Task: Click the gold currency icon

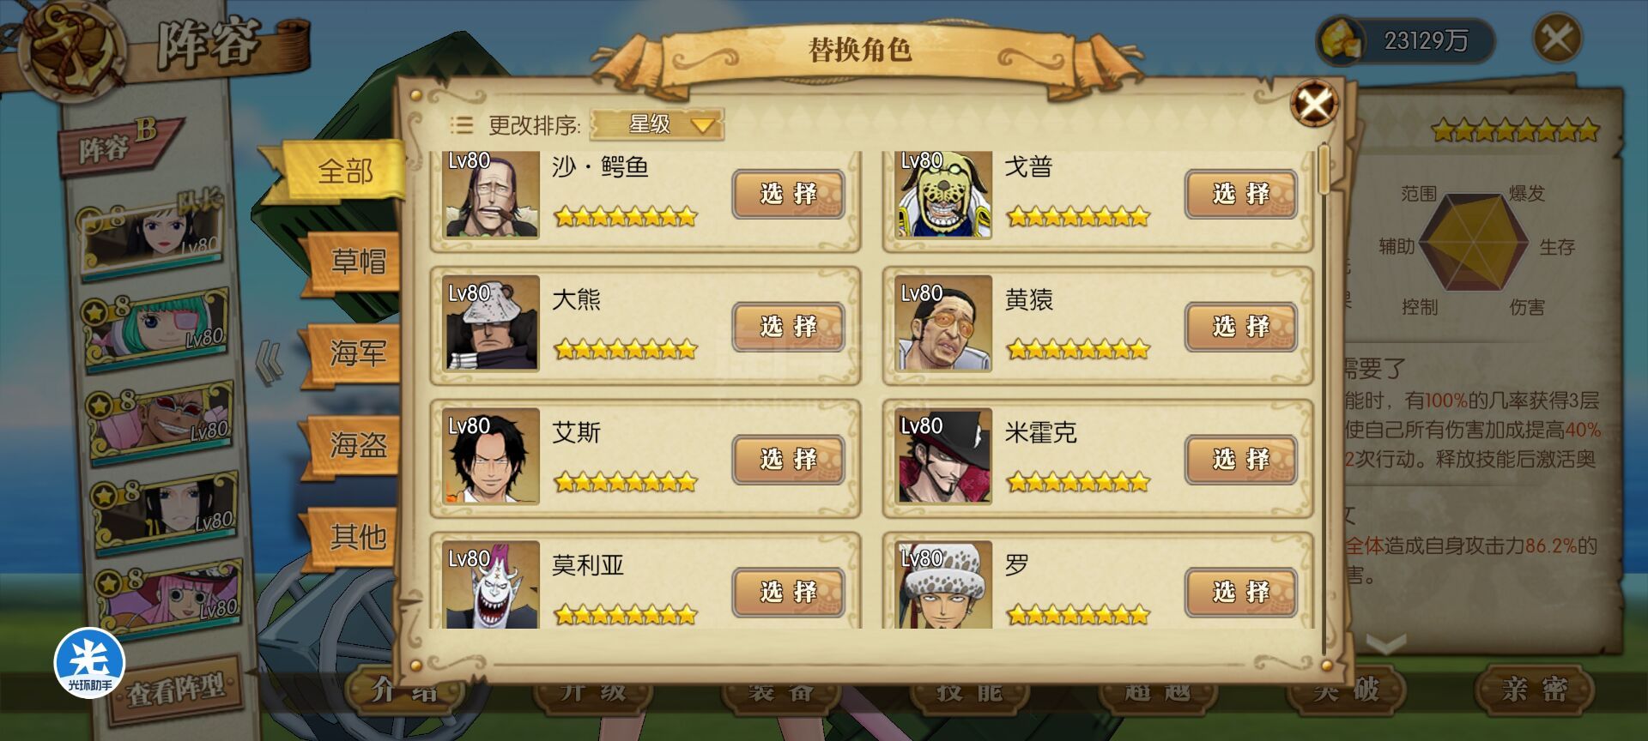Action: point(1342,40)
